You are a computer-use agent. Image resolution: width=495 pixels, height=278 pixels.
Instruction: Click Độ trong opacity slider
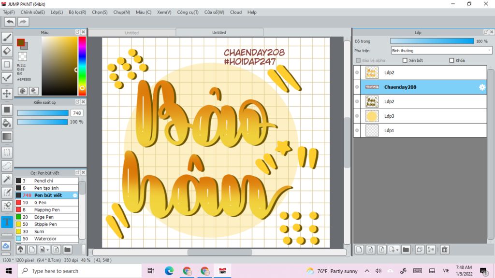[x=432, y=42]
